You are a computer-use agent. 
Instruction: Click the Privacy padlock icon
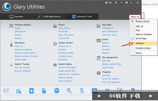[x=55, y=26]
